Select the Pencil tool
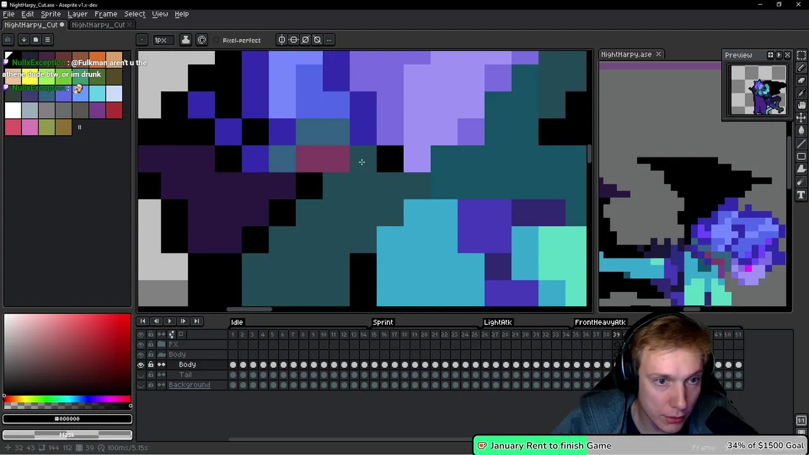809x455 pixels. tap(801, 68)
